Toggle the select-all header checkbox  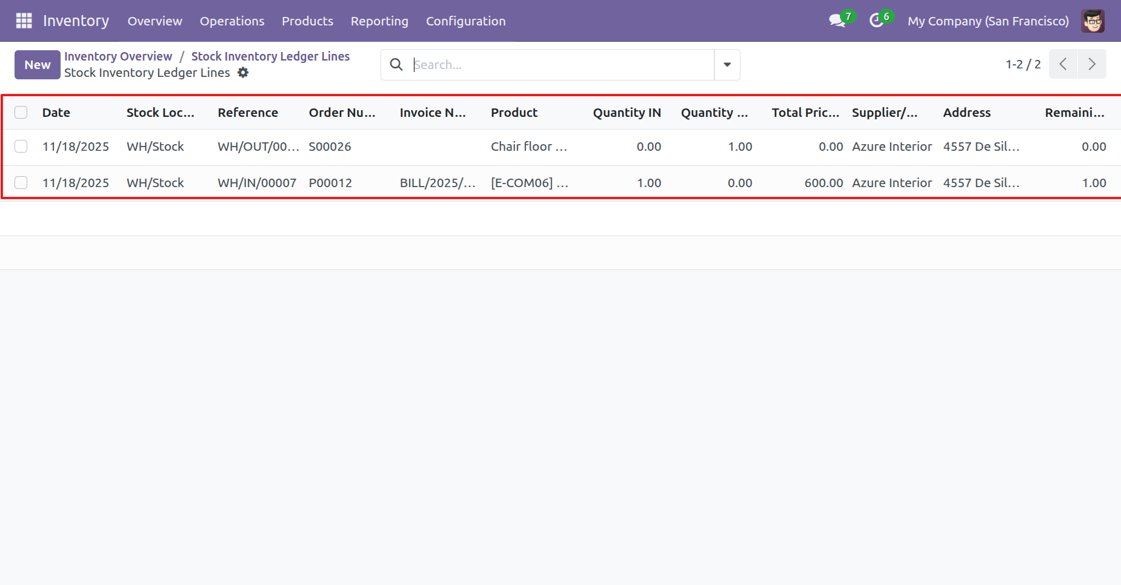(x=21, y=113)
